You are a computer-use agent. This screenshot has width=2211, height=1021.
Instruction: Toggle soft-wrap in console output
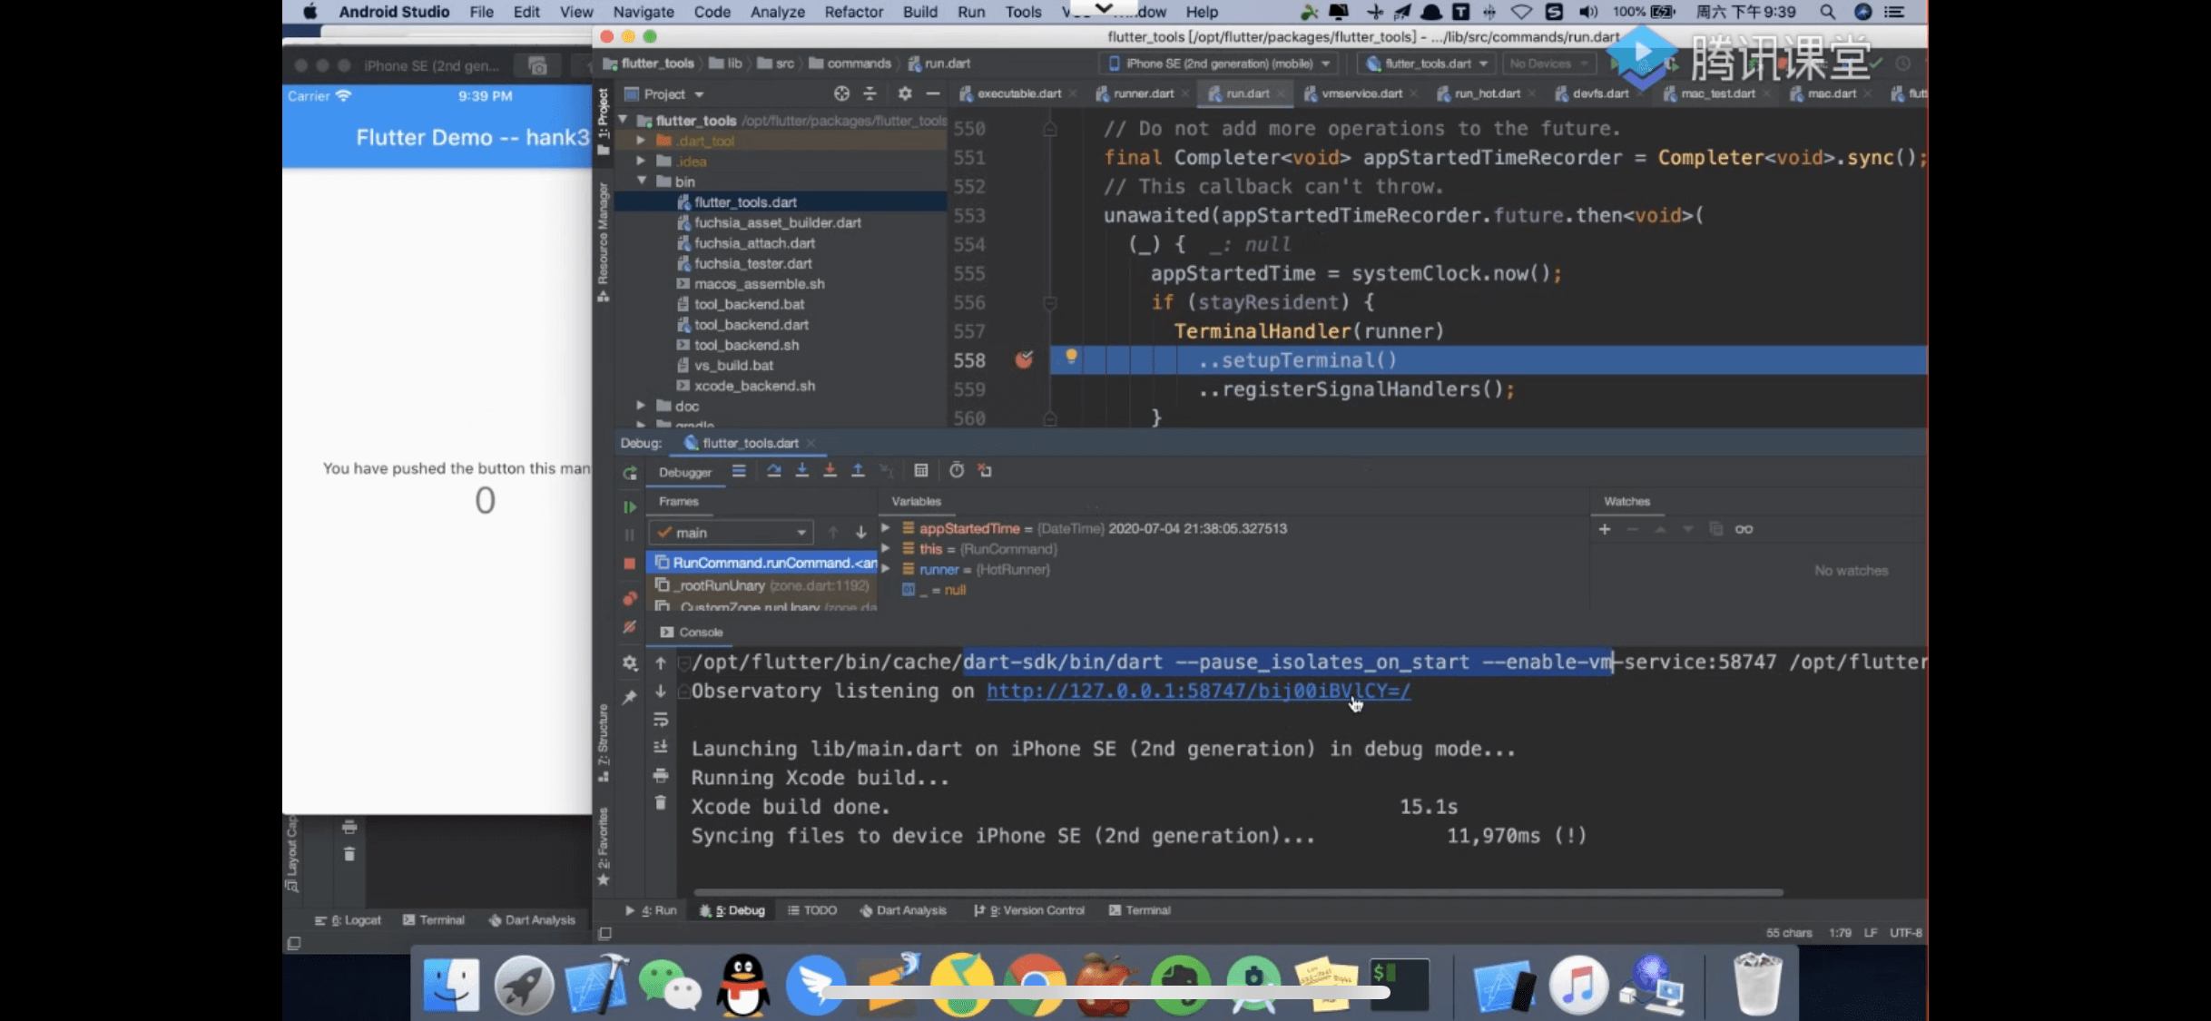point(661,720)
